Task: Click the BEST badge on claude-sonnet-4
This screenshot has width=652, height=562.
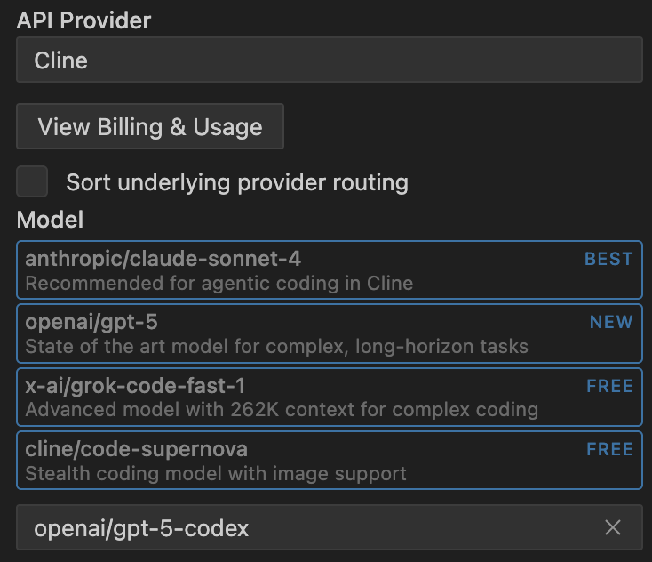Action: 608,259
